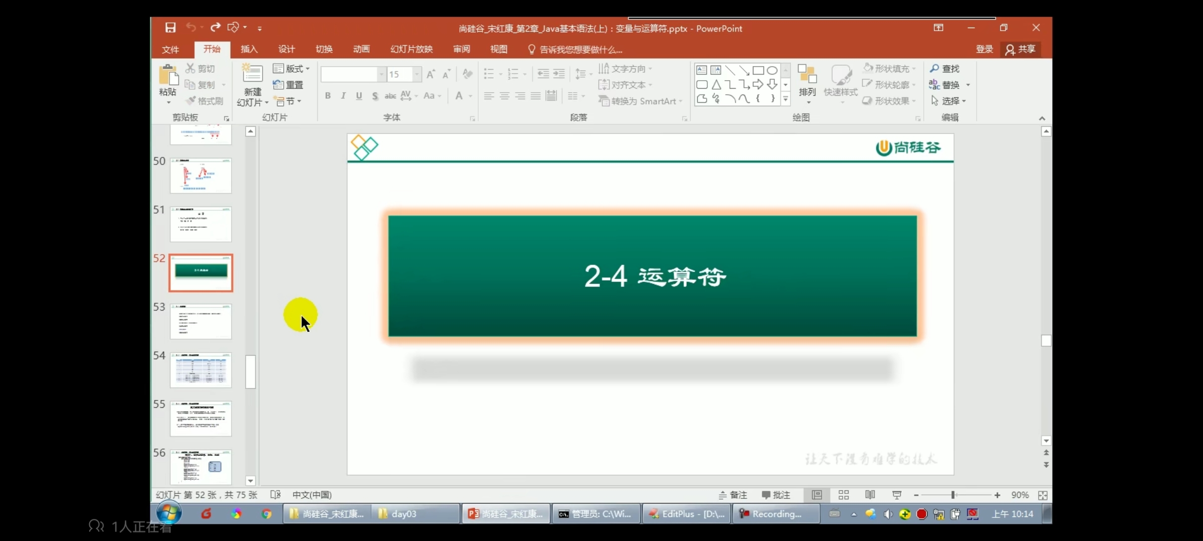Toggle justify text alignment
The width and height of the screenshot is (1203, 541).
pyautogui.click(x=536, y=96)
